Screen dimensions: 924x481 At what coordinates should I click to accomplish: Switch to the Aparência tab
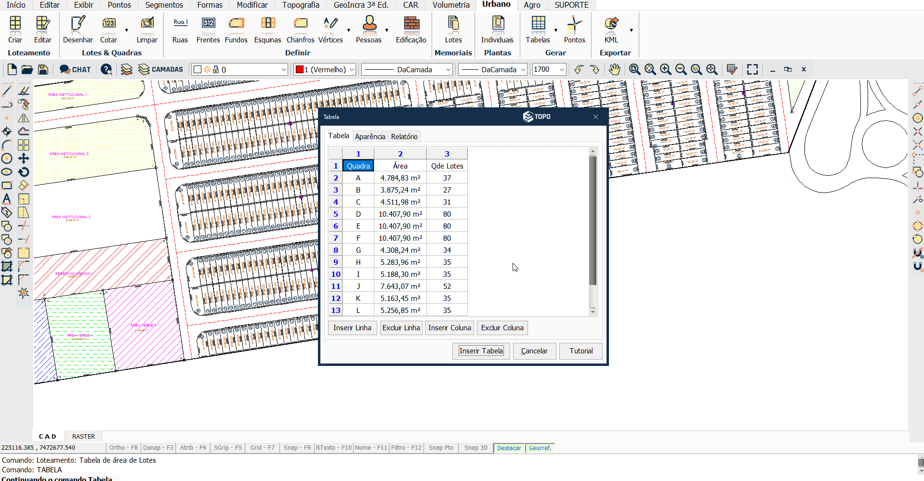point(370,137)
